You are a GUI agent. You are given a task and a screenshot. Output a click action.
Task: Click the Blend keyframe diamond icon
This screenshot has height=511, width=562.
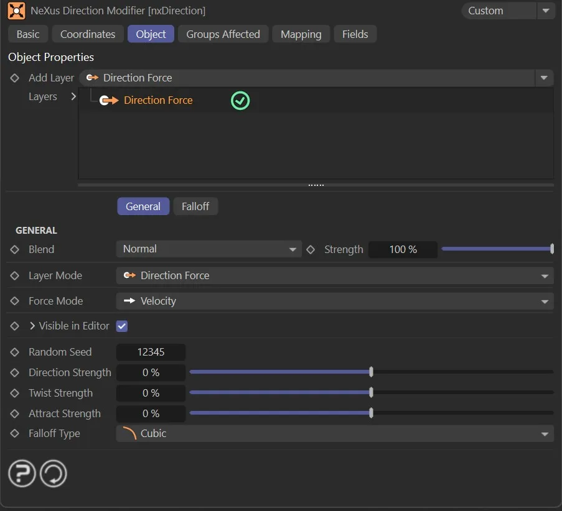click(x=15, y=249)
